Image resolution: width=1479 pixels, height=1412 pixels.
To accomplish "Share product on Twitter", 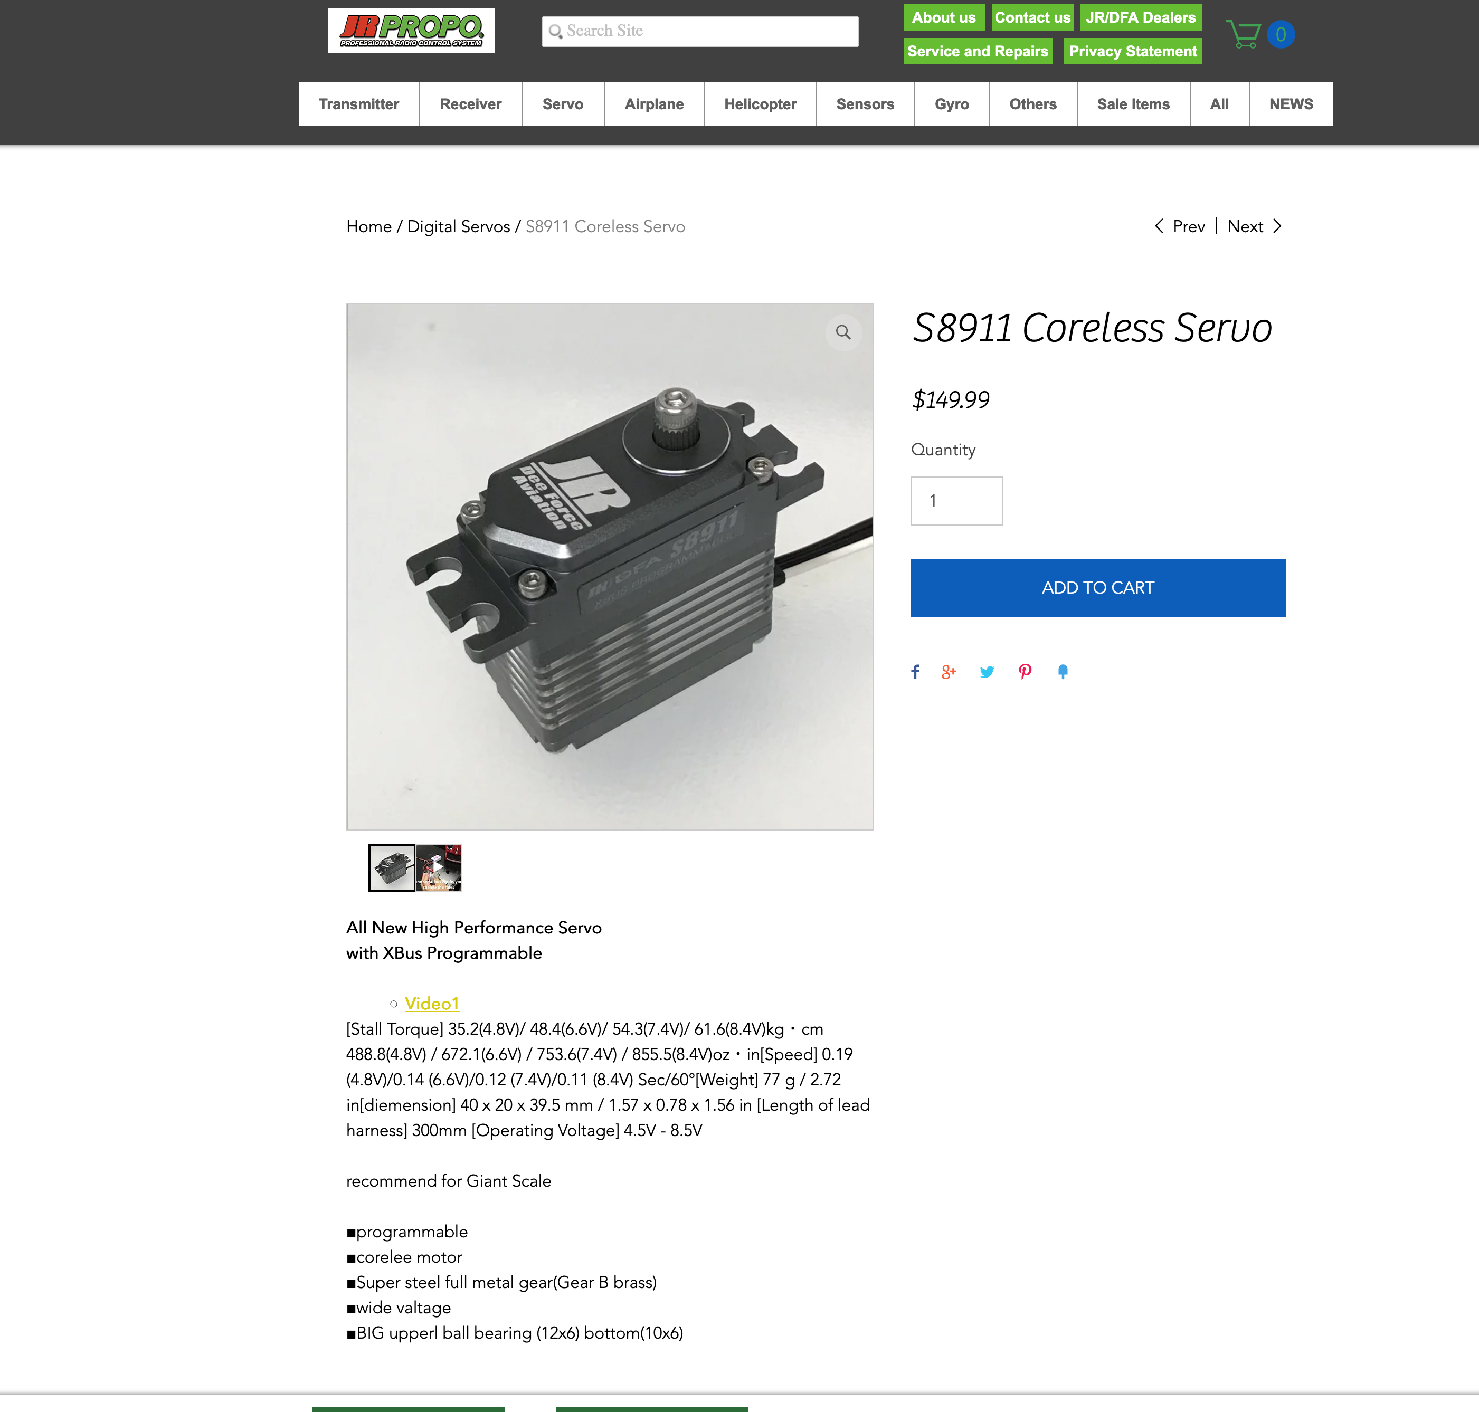I will tap(987, 671).
